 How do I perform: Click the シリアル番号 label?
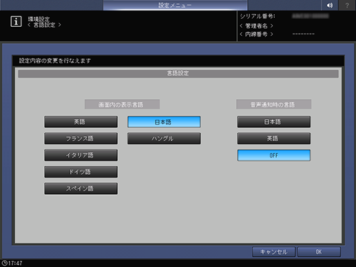(x=258, y=17)
